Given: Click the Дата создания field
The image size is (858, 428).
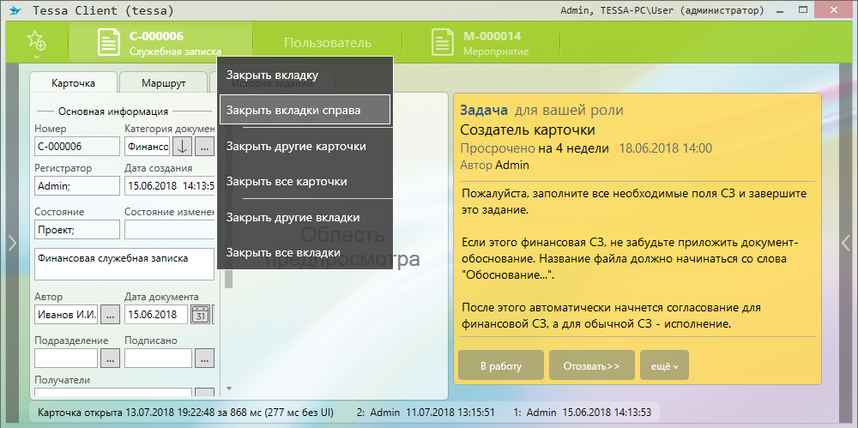Looking at the screenshot, I should 170,185.
